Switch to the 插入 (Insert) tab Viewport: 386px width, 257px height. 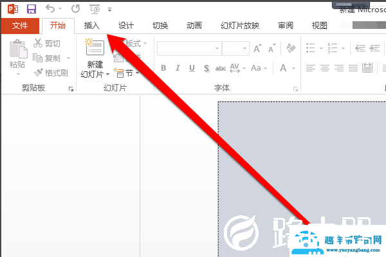click(x=91, y=26)
